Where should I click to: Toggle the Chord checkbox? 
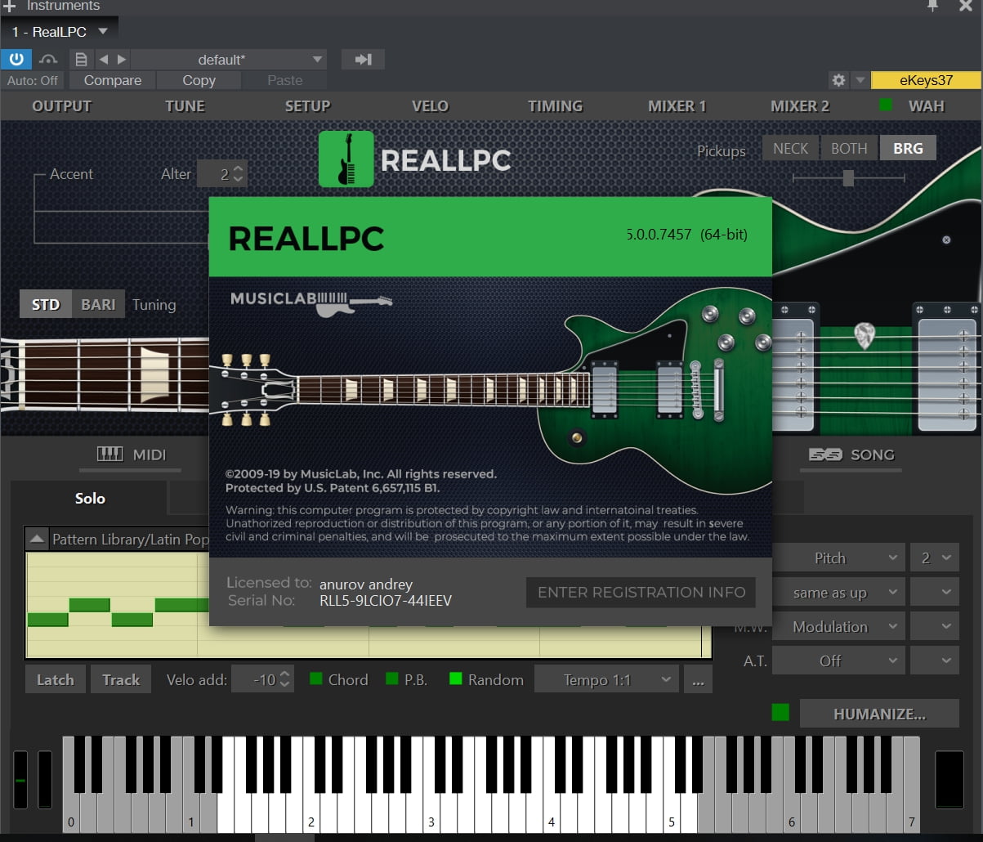315,679
